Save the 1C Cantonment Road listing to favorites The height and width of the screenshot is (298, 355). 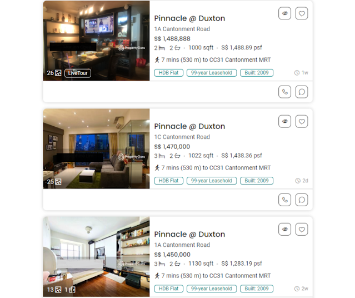click(302, 121)
